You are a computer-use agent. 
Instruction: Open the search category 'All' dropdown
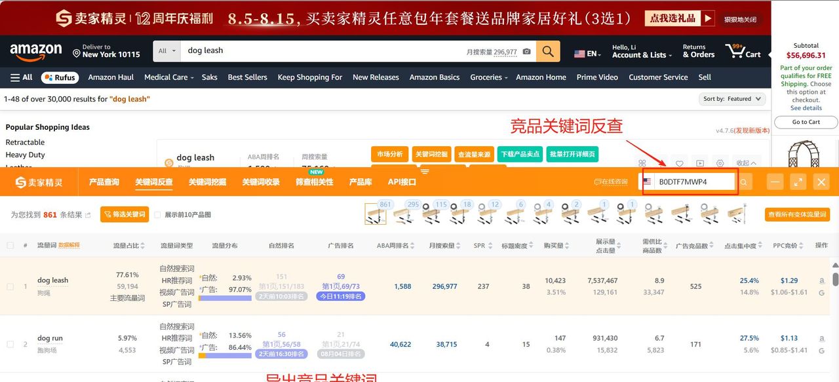coord(167,51)
